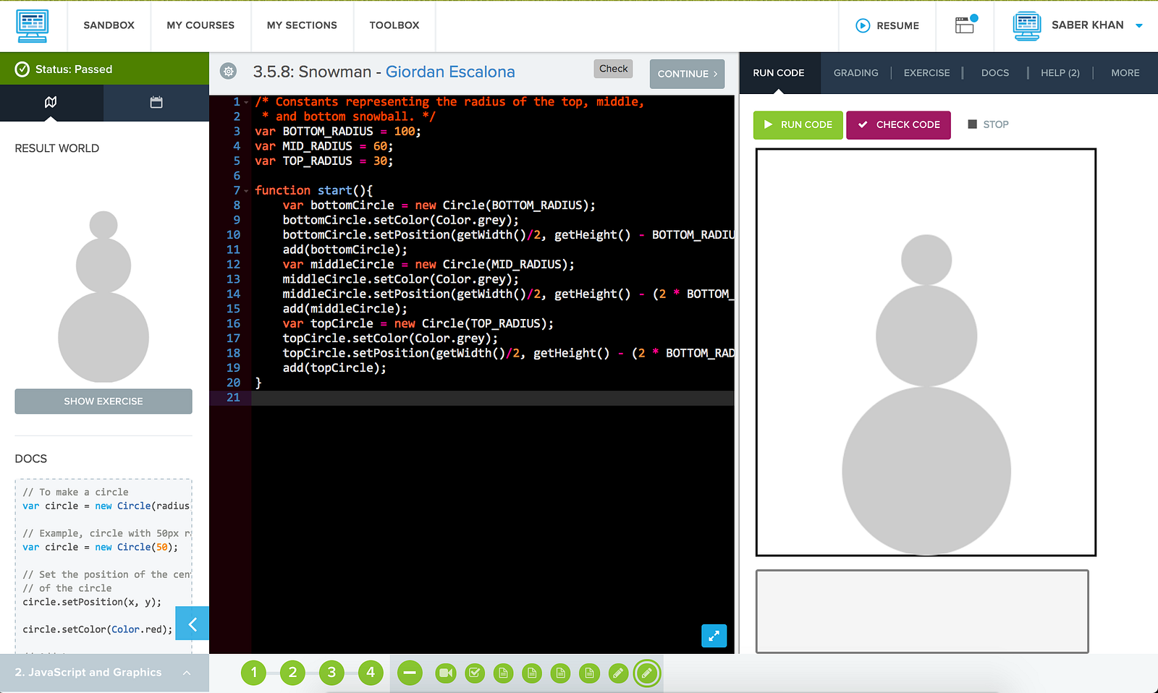Go to lesson step 1 circle
This screenshot has width=1158, height=693.
pyautogui.click(x=254, y=673)
